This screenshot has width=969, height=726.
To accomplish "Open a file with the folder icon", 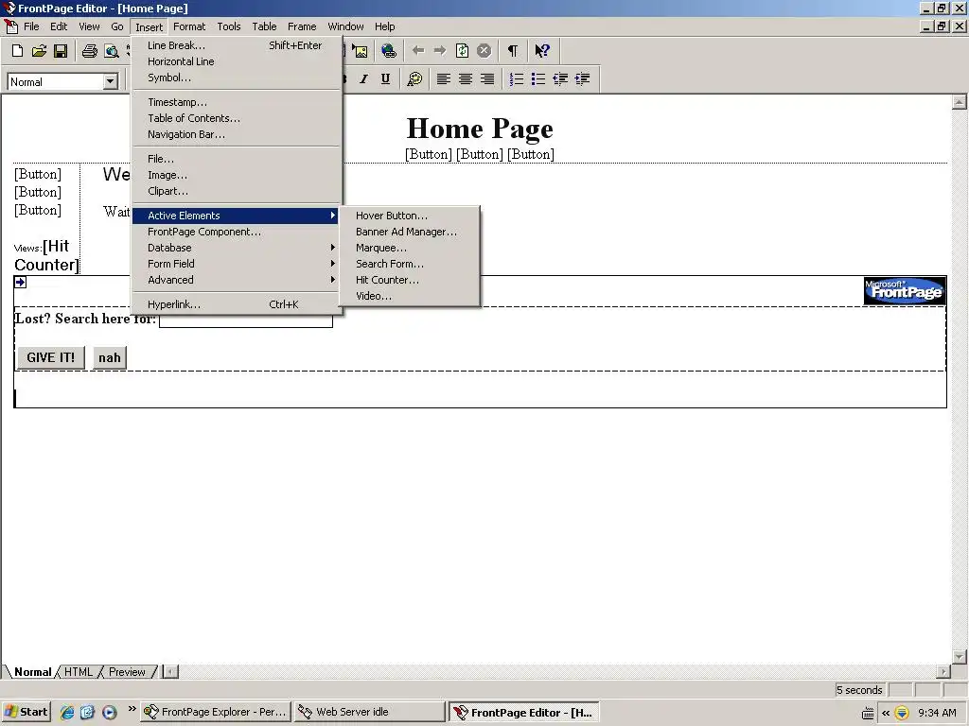I will (x=39, y=51).
